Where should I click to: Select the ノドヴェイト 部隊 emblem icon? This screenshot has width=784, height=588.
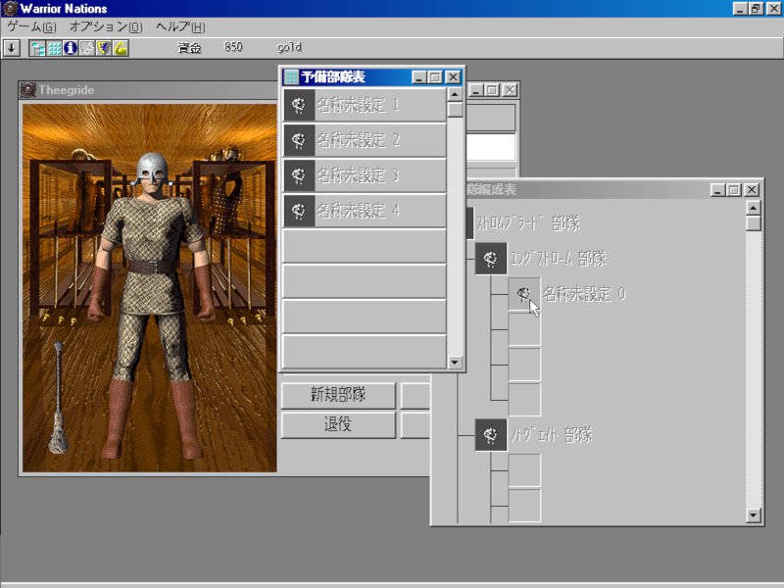pos(490,434)
